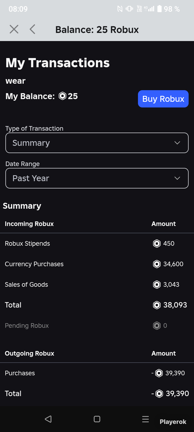
Task: Go back using the left chevron arrow
Action: tap(32, 29)
